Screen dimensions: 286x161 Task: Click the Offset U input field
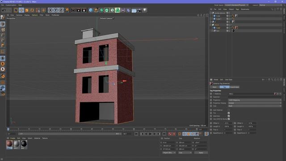(228, 123)
